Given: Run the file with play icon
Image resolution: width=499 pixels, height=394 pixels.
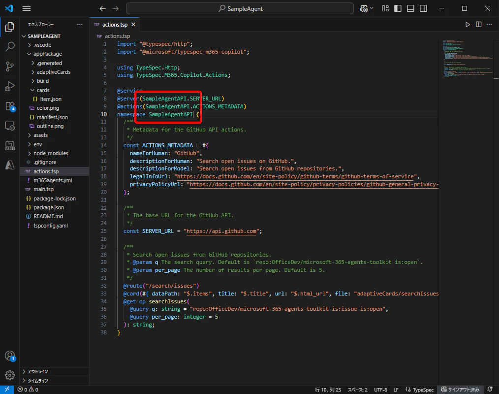Looking at the screenshot, I should point(468,25).
